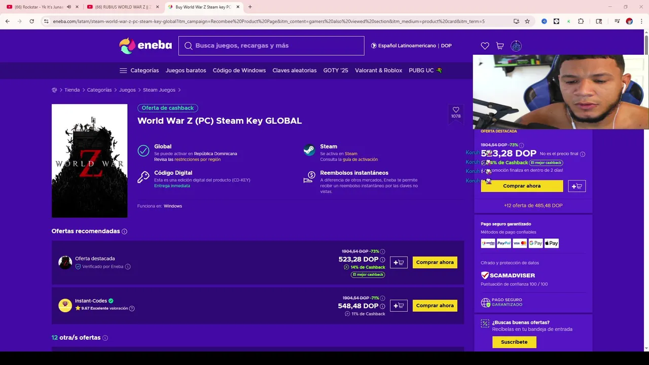Go to Juegos breadcrumb
This screenshot has height=365, width=649.
click(x=127, y=90)
